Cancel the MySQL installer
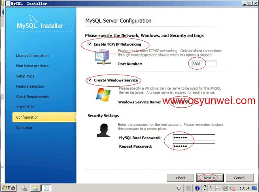Image resolution: width=259 pixels, height=192 pixels. [x=239, y=178]
